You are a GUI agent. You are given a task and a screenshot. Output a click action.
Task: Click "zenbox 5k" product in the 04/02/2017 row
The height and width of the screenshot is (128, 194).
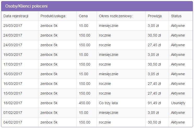tap(49, 122)
